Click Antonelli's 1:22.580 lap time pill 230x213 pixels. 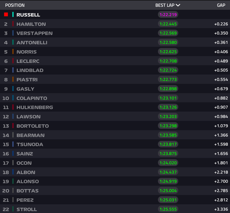168,42
